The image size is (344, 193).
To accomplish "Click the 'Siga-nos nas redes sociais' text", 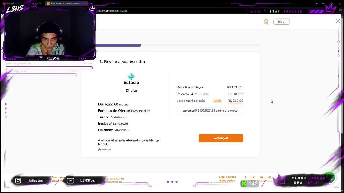I will point(227,179).
